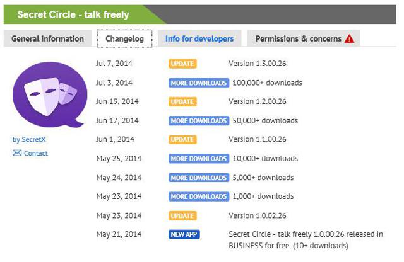Click the envelope icon beside Contact
Image resolution: width=404 pixels, height=262 pixels.
click(17, 153)
